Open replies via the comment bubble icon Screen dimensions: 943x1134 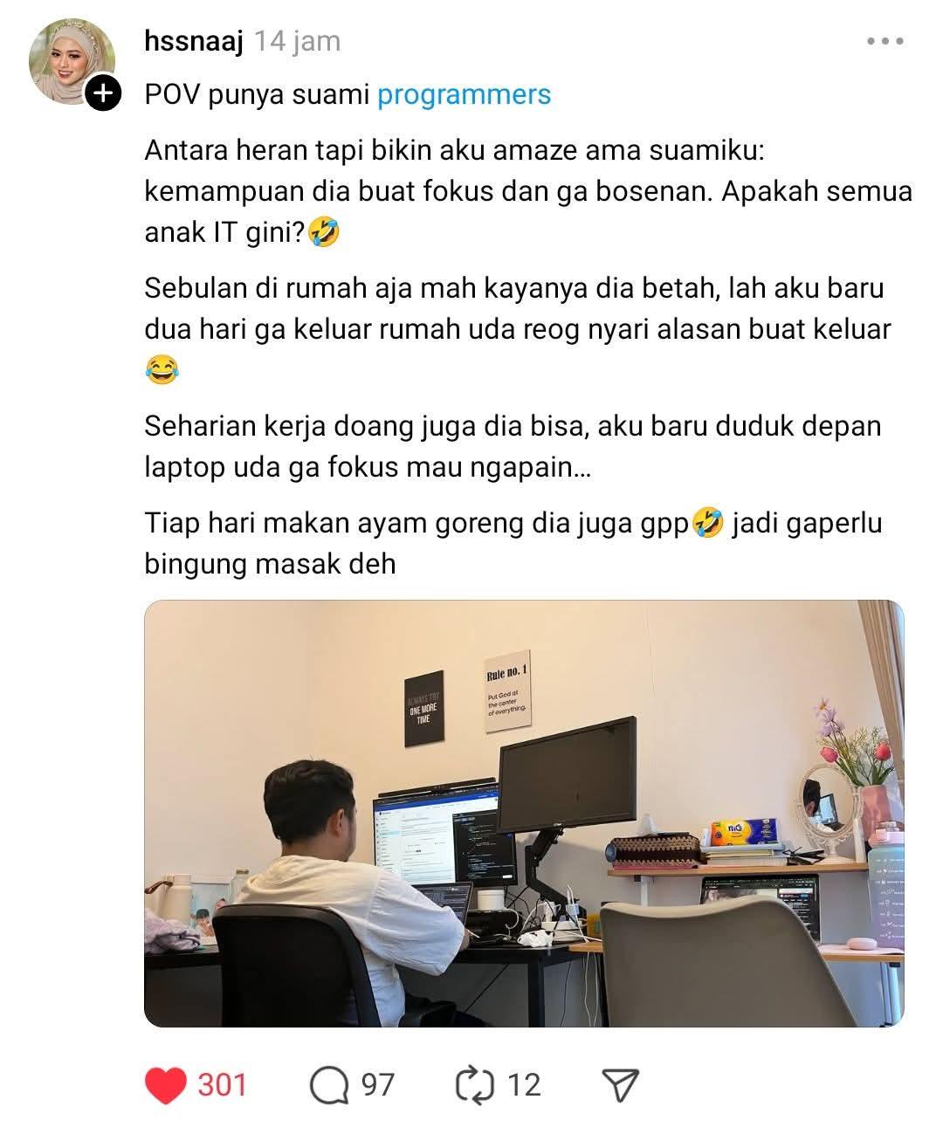point(329,1085)
